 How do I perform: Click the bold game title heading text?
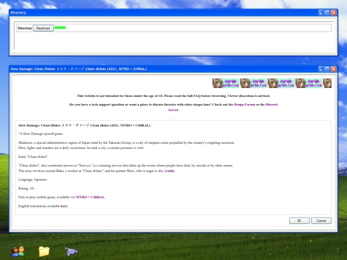tap(84, 125)
